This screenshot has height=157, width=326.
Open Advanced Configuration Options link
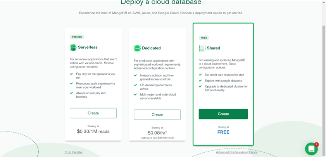(236, 152)
